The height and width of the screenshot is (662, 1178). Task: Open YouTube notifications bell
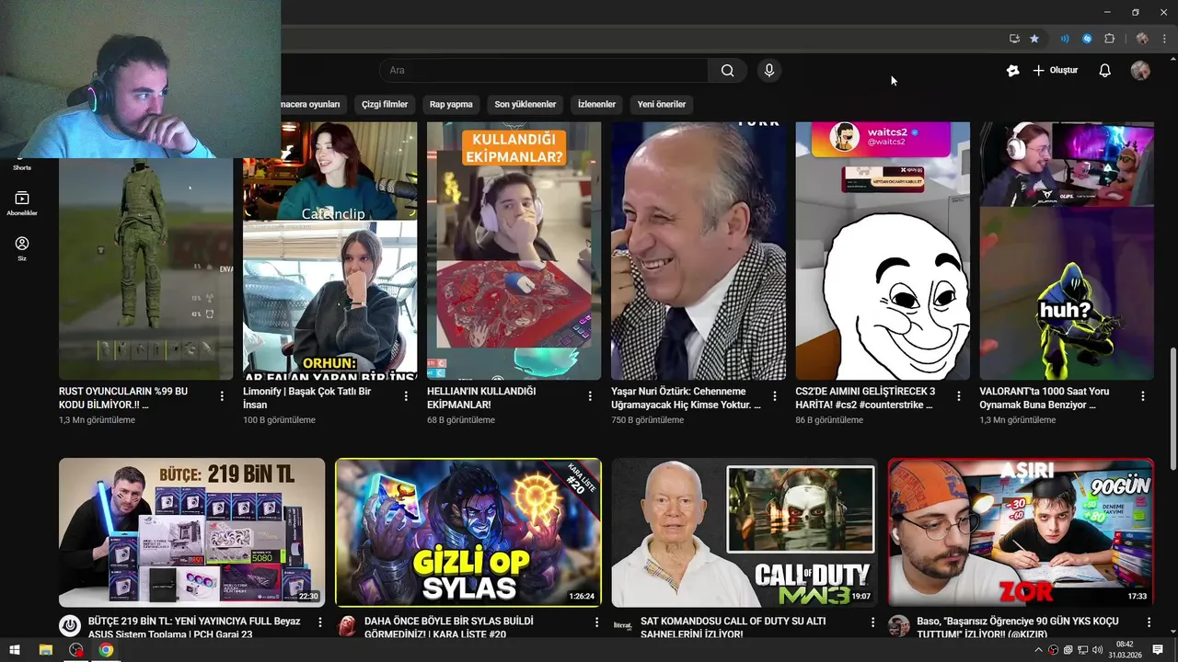pyautogui.click(x=1105, y=71)
